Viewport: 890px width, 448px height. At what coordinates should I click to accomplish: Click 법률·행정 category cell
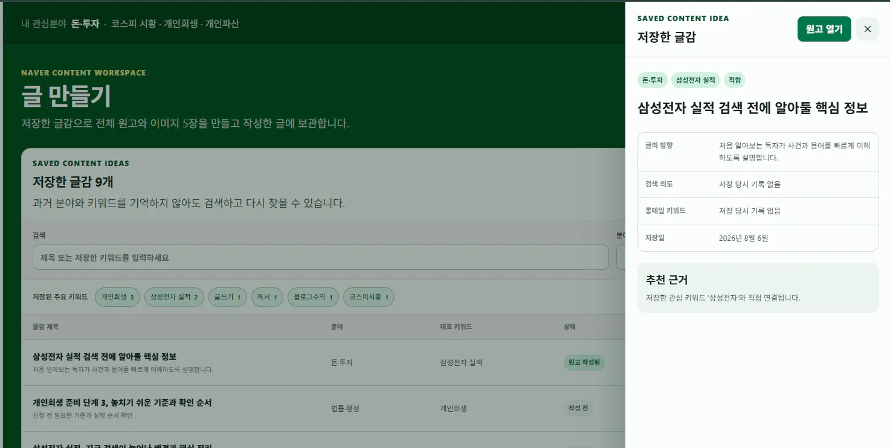(345, 409)
